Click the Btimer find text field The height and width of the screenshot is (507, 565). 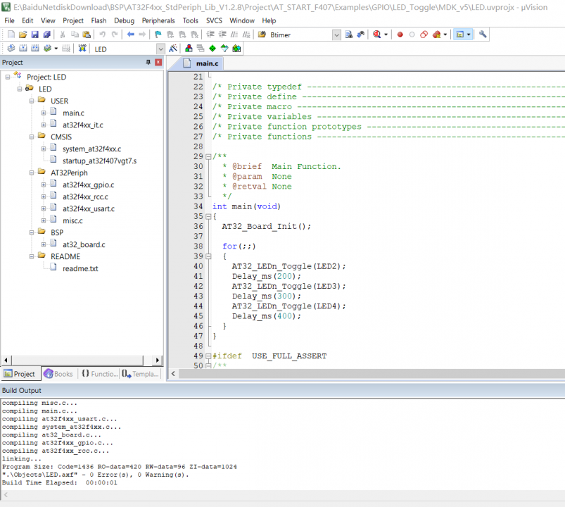click(300, 35)
